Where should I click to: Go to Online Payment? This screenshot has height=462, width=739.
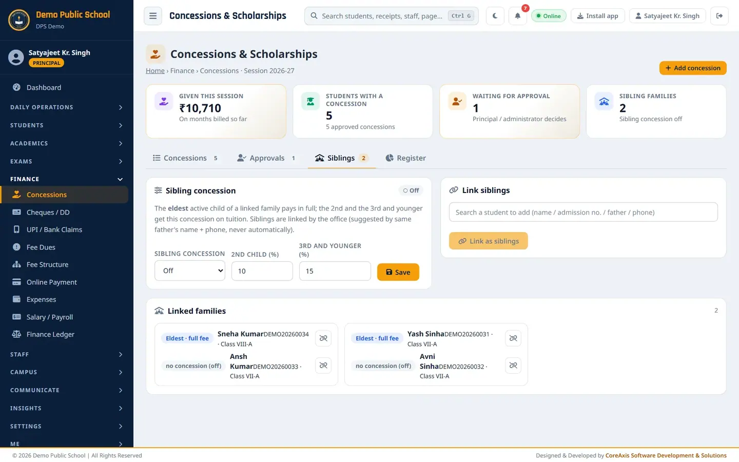[x=64, y=282]
